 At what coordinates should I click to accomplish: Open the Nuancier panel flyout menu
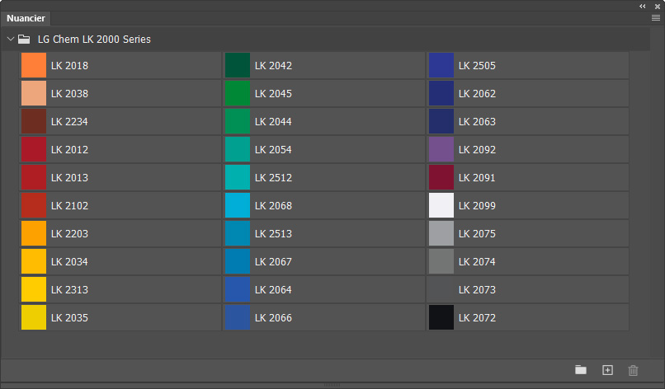tap(656, 18)
